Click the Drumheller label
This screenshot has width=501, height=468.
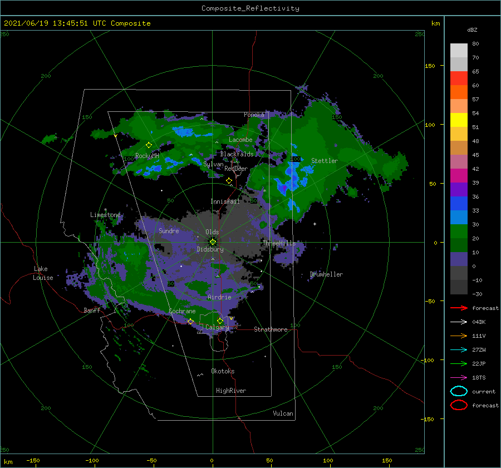[x=326, y=274]
